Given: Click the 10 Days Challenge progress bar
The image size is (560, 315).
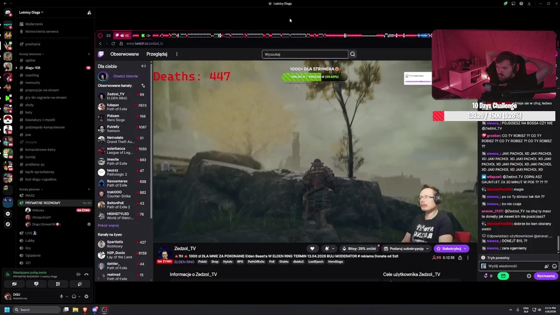Looking at the screenshot, I should pyautogui.click(x=494, y=116).
